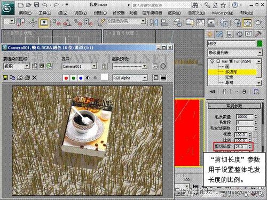Click the Pin Stack icon under modifier stack
Screen dimensions: 267x200
[213, 92]
